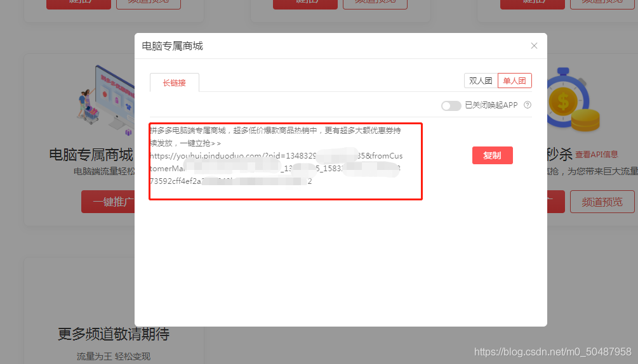Switch to the 长链接 tab
Viewport: 638px width, 364px height.
click(175, 82)
